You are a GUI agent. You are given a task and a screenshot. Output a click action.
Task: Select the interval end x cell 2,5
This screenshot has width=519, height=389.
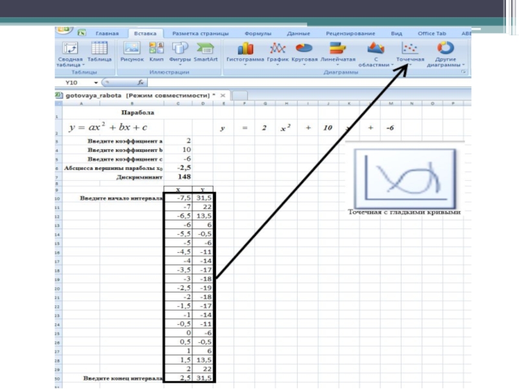[x=178, y=378]
